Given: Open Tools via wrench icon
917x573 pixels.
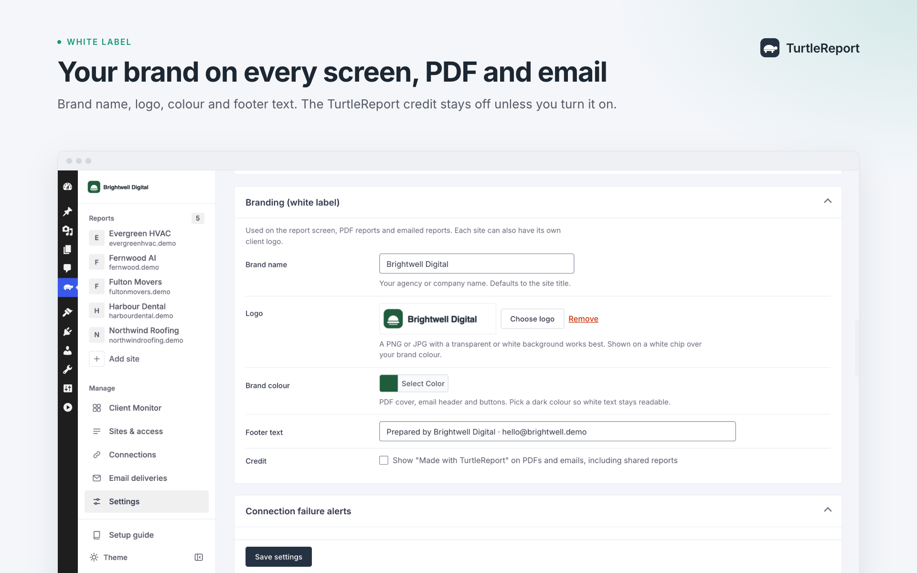Looking at the screenshot, I should tap(67, 370).
